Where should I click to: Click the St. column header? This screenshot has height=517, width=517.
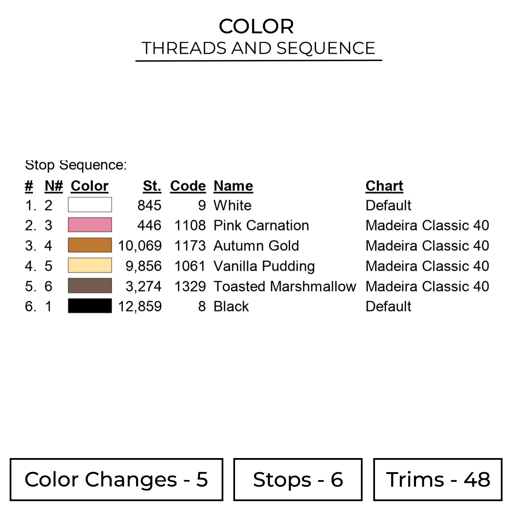(152, 186)
